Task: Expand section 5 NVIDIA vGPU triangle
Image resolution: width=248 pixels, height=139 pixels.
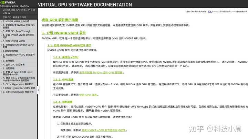Action: (1, 41)
